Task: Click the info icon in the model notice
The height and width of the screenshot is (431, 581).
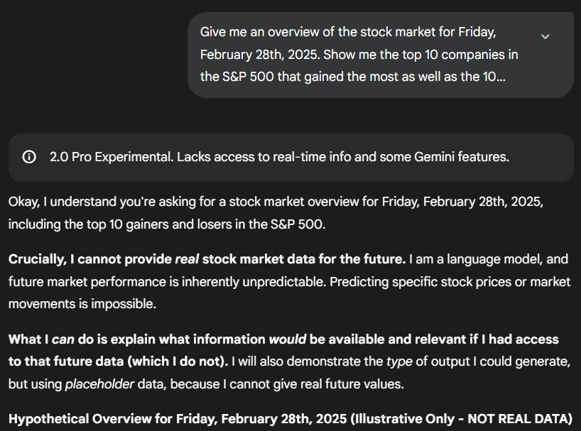Action: 29,157
